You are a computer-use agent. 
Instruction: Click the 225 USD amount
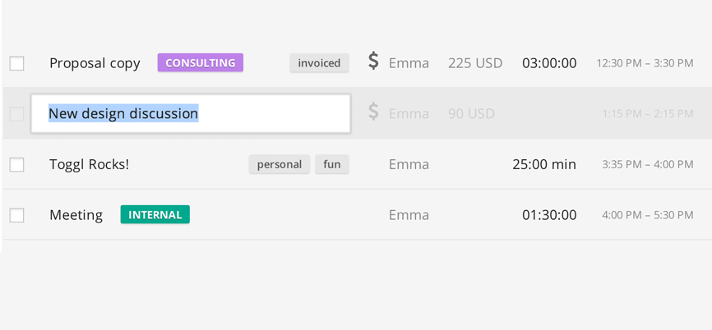coord(475,63)
